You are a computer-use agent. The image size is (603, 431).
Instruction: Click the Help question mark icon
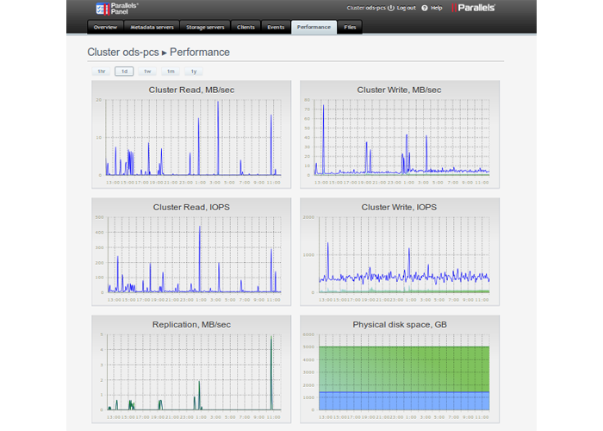[425, 7]
